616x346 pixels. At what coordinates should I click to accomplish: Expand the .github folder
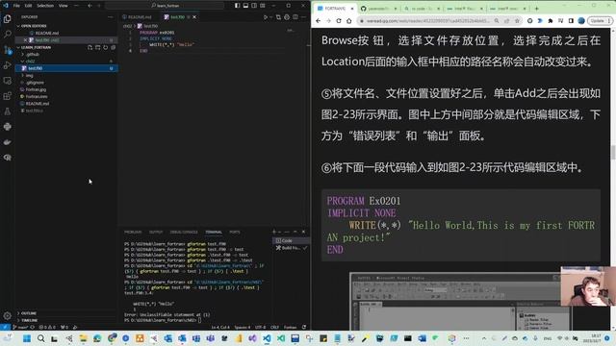(66, 54)
